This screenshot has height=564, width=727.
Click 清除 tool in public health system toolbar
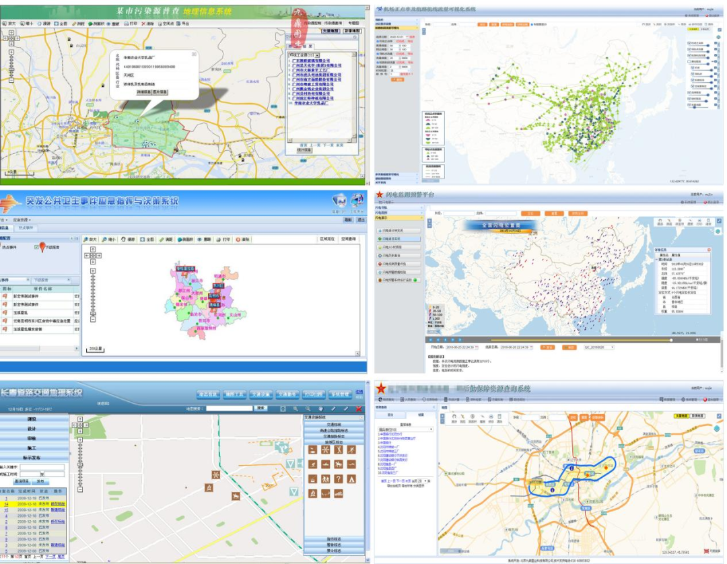point(242,240)
